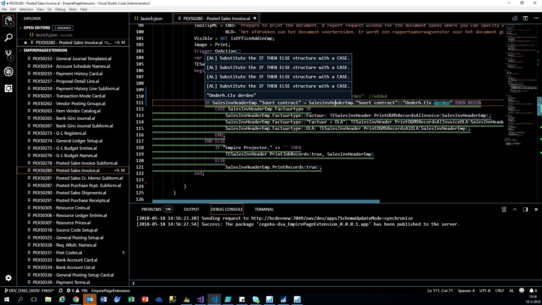Click the DEV_D365_DEDV-19455 branch name
Image resolution: width=542 pixels, height=305 pixels.
tap(29, 291)
